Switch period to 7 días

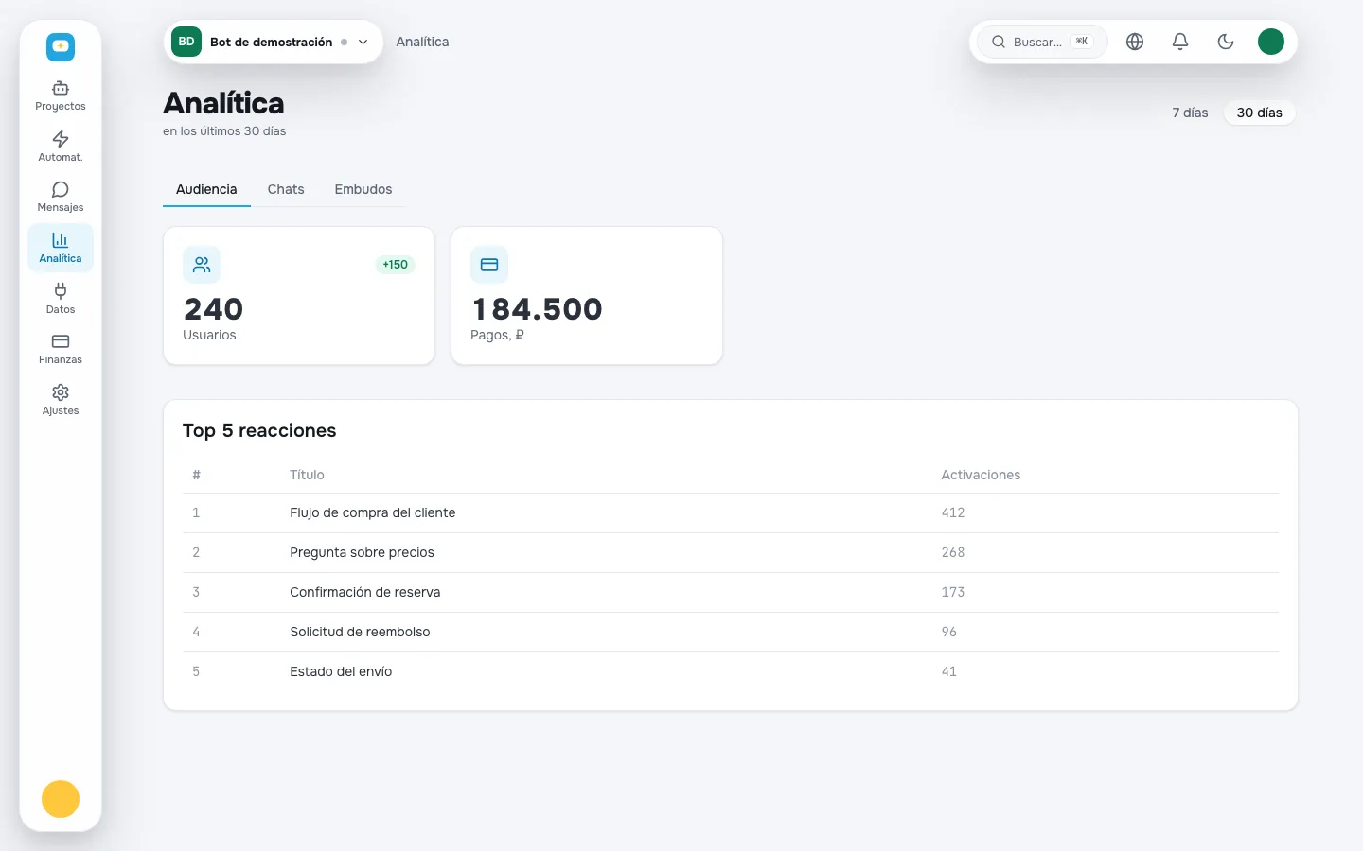point(1190,113)
